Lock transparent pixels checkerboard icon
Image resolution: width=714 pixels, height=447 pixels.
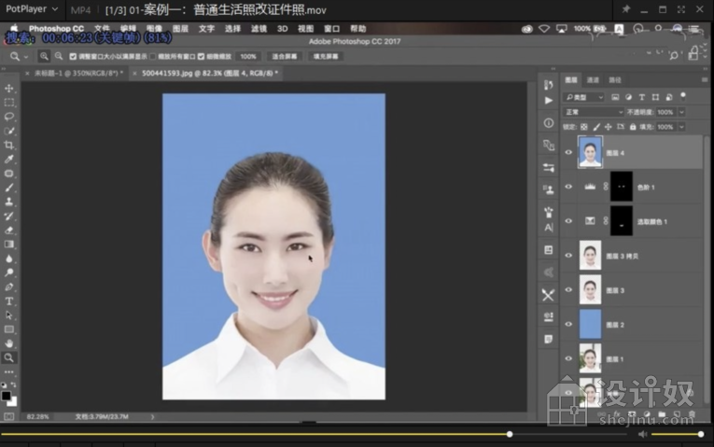[583, 127]
